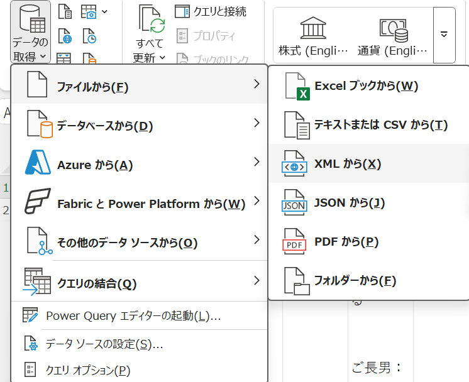Click the text/CSV document icon
The height and width of the screenshot is (382, 469).
tap(297, 125)
